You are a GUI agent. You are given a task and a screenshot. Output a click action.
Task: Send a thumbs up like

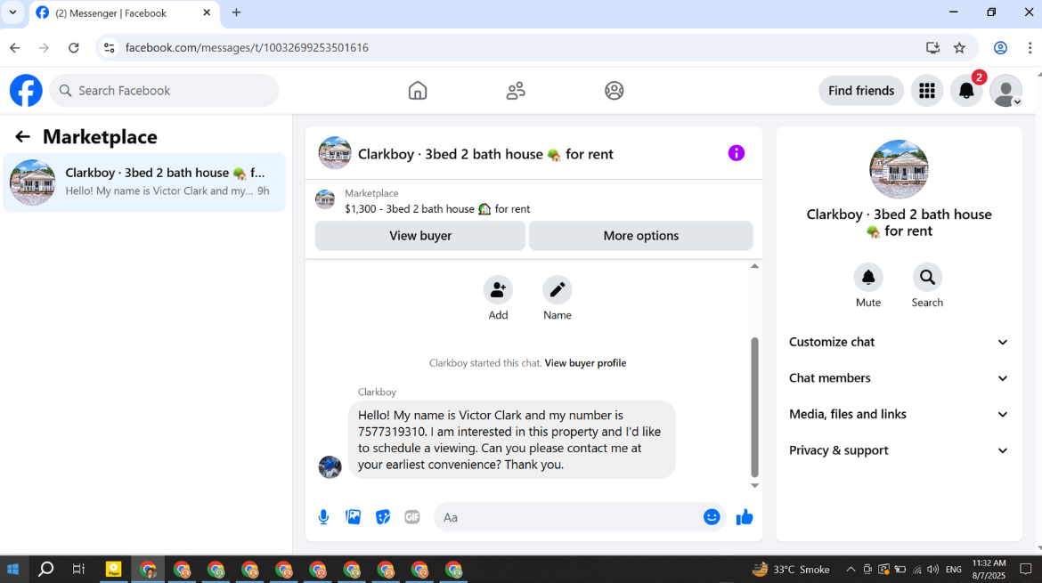745,517
